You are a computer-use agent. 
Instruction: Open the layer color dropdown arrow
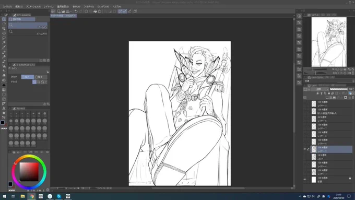[309, 89]
